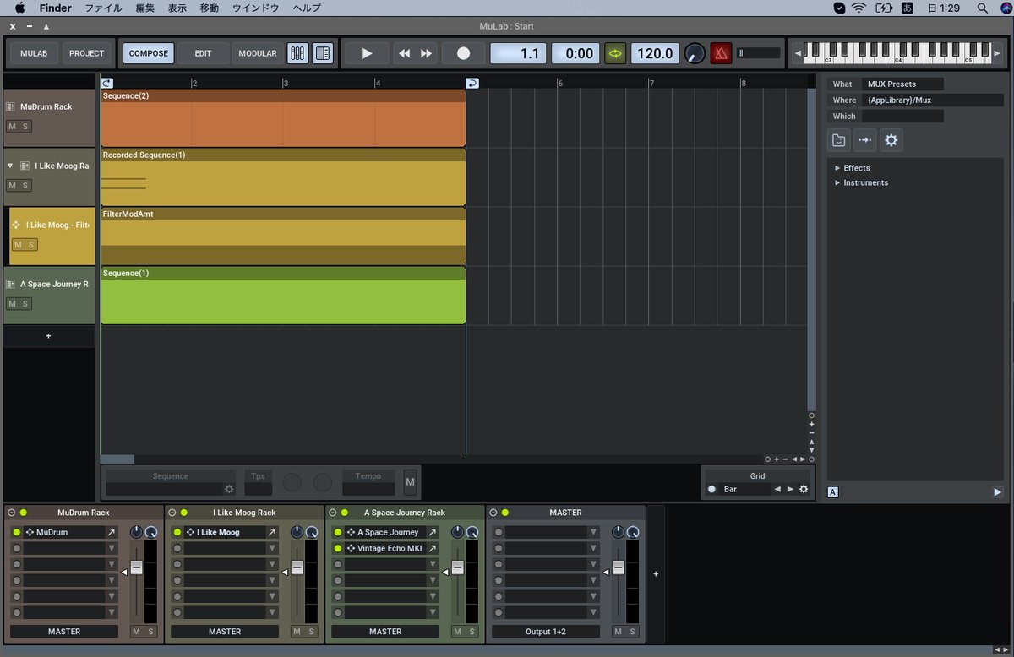Move the I Like Moog Rack fader
This screenshot has width=1014, height=657.
click(297, 568)
